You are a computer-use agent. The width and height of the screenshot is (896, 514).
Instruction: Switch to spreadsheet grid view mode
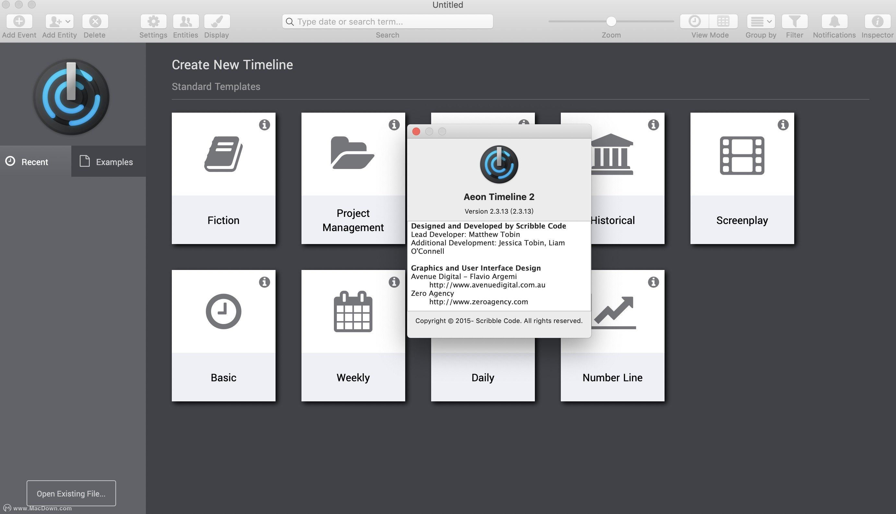tap(723, 22)
